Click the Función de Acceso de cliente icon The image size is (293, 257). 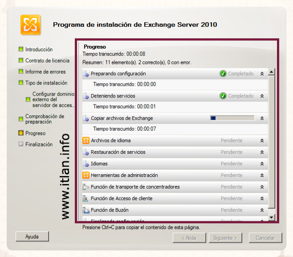[x=86, y=198]
